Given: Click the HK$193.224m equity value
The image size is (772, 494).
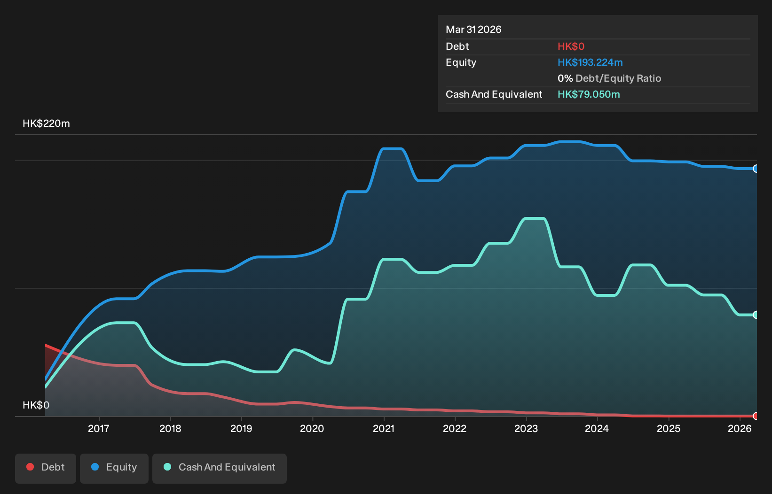Looking at the screenshot, I should click(x=590, y=62).
